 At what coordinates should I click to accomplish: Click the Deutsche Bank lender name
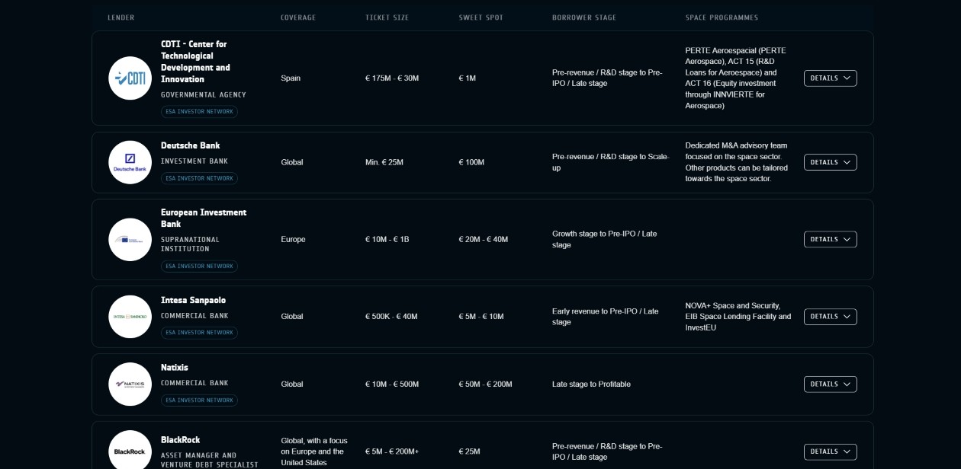pos(191,145)
